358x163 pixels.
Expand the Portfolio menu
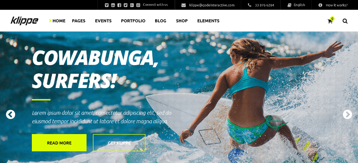[133, 21]
